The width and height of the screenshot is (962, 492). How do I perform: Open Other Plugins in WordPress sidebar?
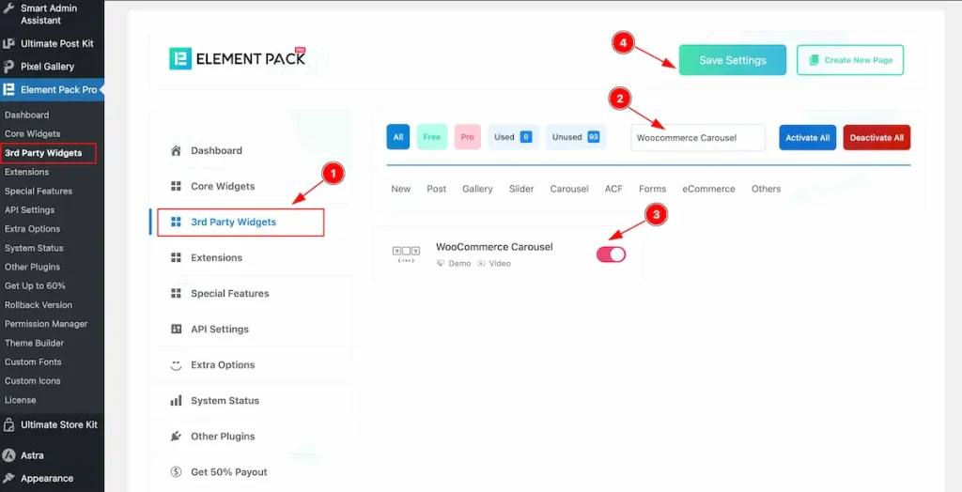[x=33, y=267]
